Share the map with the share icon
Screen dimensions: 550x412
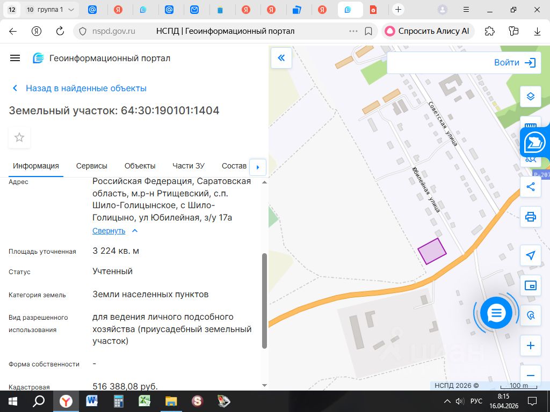(x=530, y=187)
